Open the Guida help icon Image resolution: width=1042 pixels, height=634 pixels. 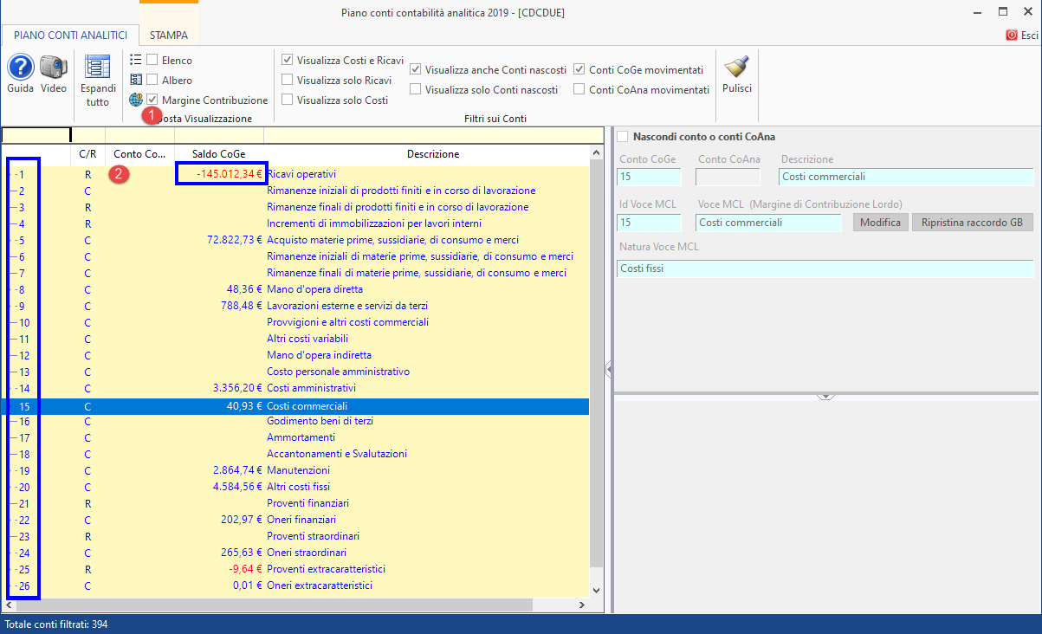point(20,68)
